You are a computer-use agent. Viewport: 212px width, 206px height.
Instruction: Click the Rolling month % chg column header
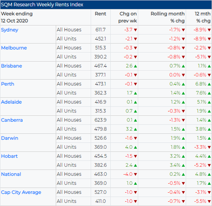coord(167,17)
